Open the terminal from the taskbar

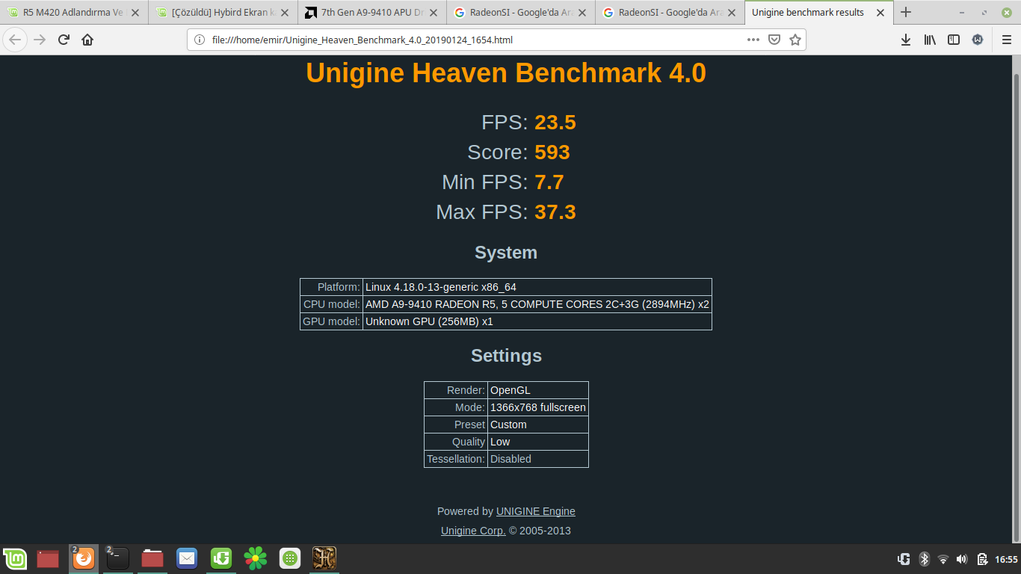tap(117, 558)
